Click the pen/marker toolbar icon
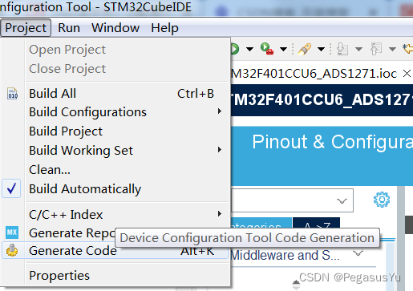This screenshot has height=291, width=413. pyautogui.click(x=305, y=49)
